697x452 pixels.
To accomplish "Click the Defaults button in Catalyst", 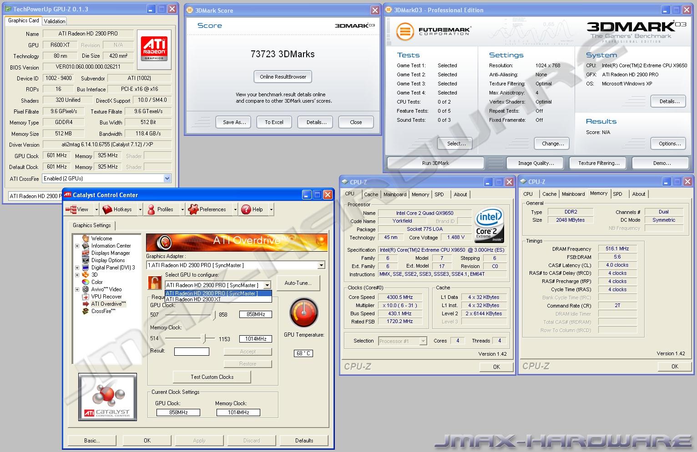I will [304, 441].
